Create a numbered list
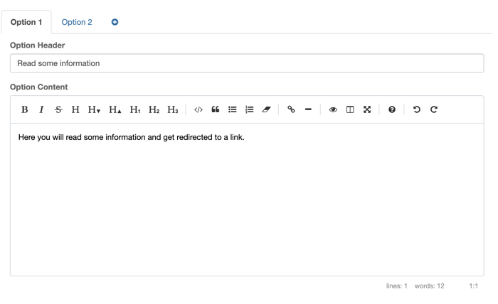The width and height of the screenshot is (498, 304). tap(250, 109)
